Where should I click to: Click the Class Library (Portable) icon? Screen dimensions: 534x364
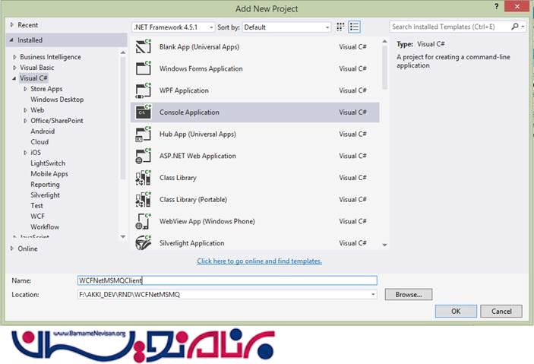tap(144, 200)
